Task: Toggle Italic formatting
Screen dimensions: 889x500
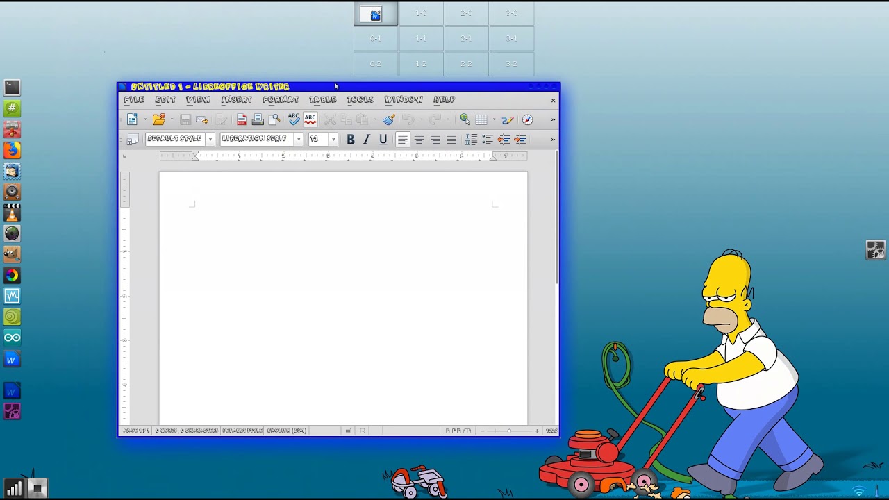Action: tap(367, 140)
